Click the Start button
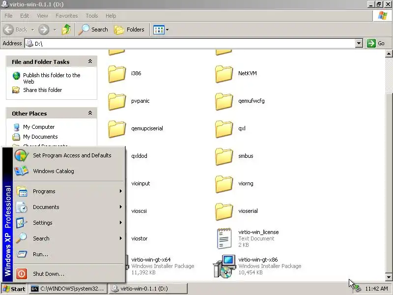The height and width of the screenshot is (295, 393). 14,289
